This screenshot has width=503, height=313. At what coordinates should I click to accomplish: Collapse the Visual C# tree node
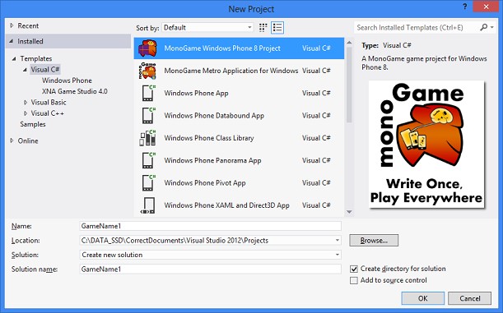(25, 70)
